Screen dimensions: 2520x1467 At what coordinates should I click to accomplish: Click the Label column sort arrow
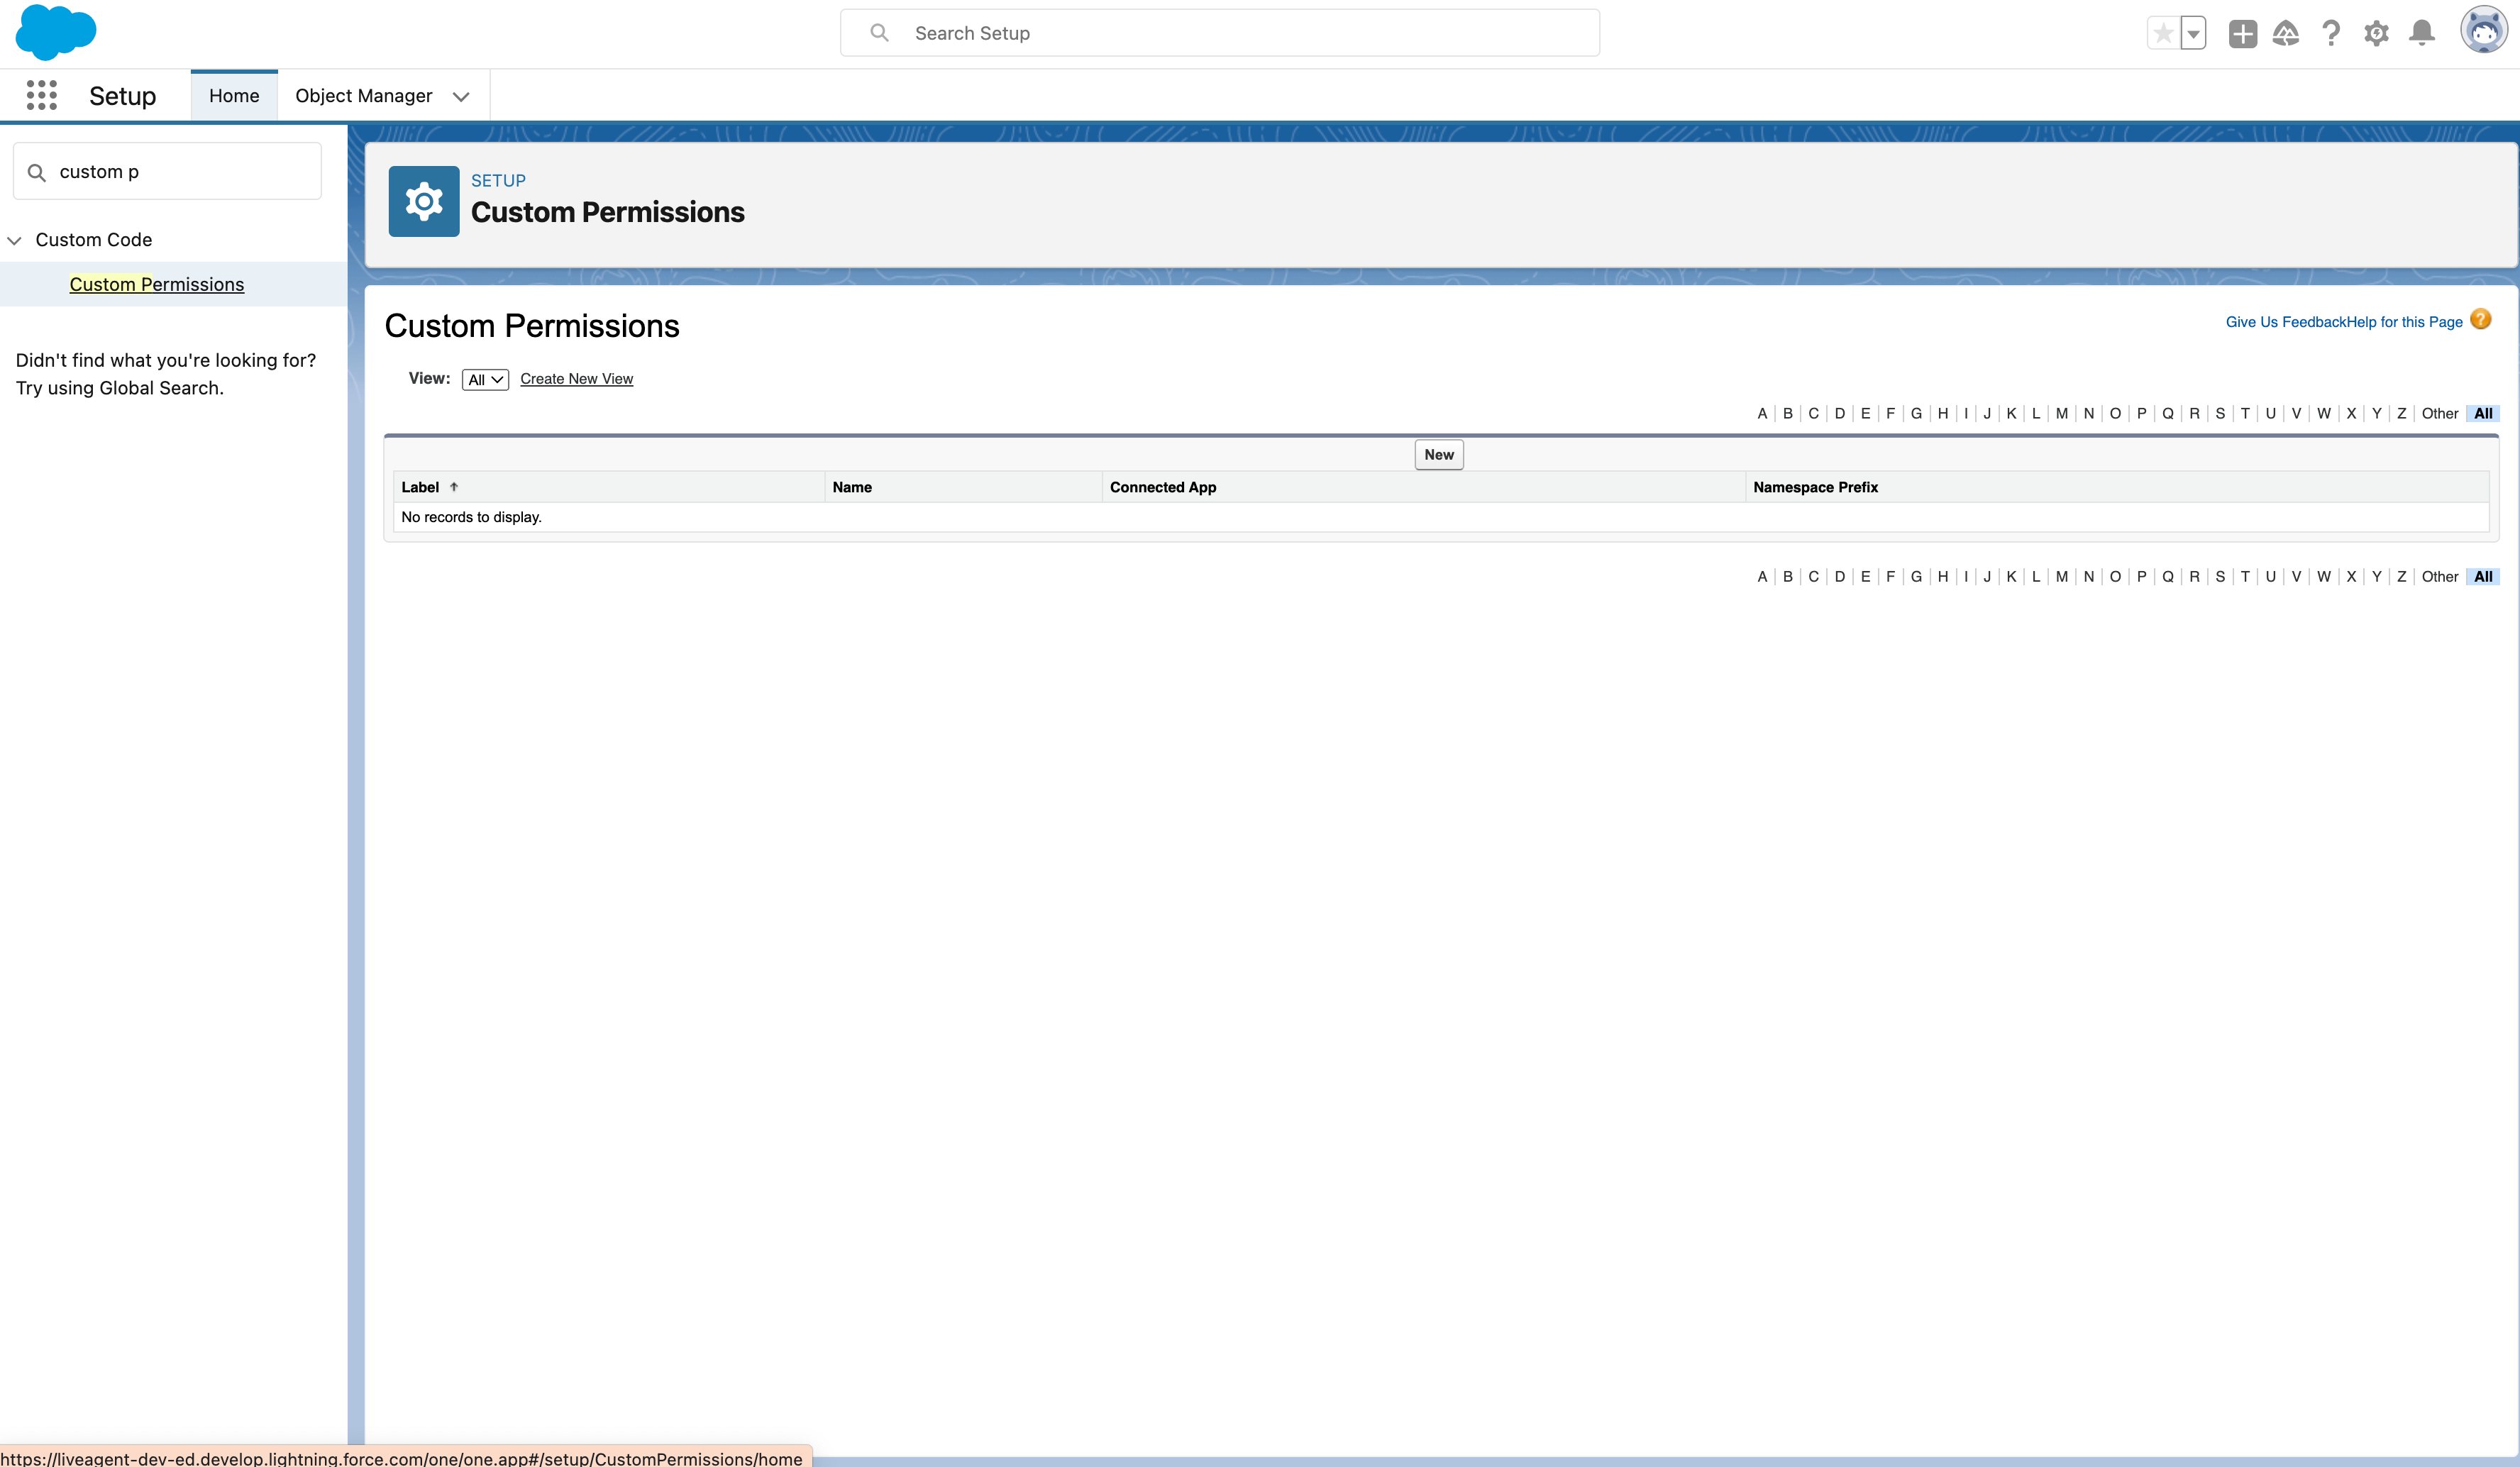tap(454, 487)
